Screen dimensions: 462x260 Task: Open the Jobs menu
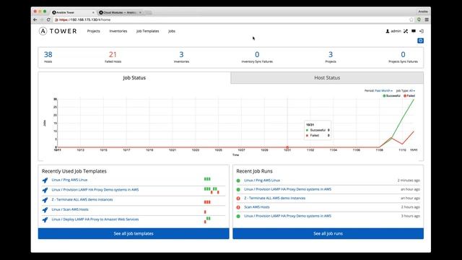(172, 31)
